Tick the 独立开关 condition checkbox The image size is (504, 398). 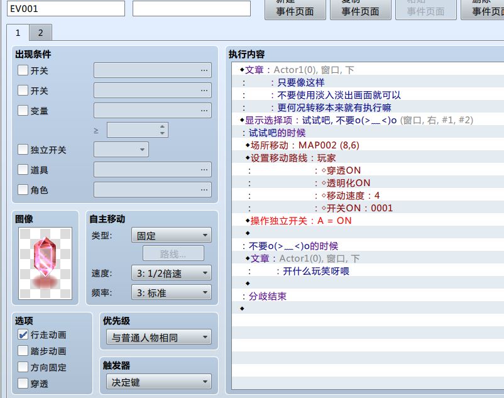point(23,150)
